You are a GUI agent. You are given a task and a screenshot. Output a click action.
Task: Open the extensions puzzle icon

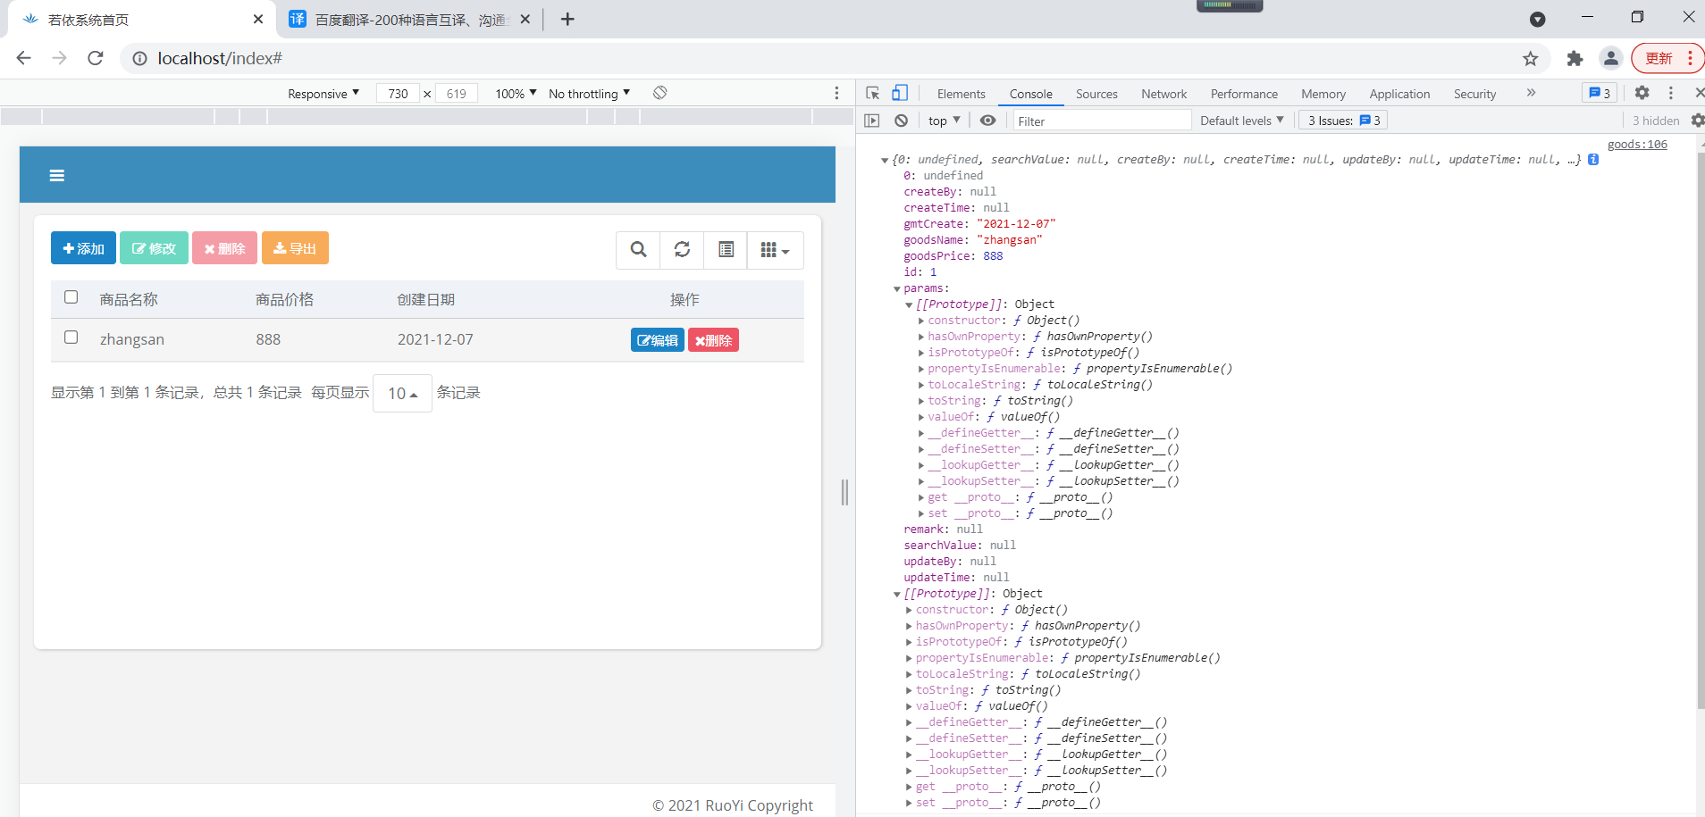(x=1575, y=58)
